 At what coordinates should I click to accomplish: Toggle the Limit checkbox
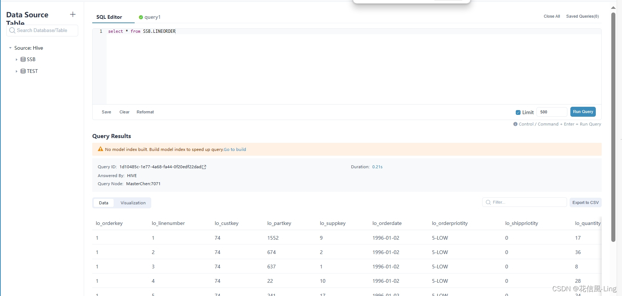[x=518, y=112]
